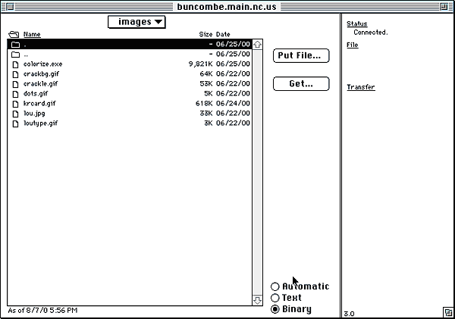The height and width of the screenshot is (319, 455).
Task: Select the lou.jpg file name
Action: click(x=34, y=114)
